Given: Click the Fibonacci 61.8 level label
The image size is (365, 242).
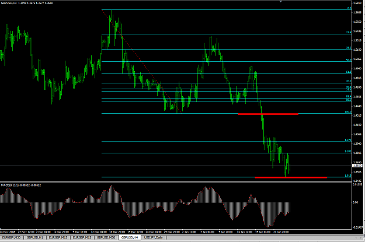Looking at the screenshot, I should coord(349,72).
